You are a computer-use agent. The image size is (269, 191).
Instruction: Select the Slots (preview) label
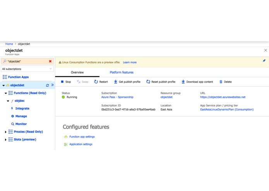tap(25, 140)
